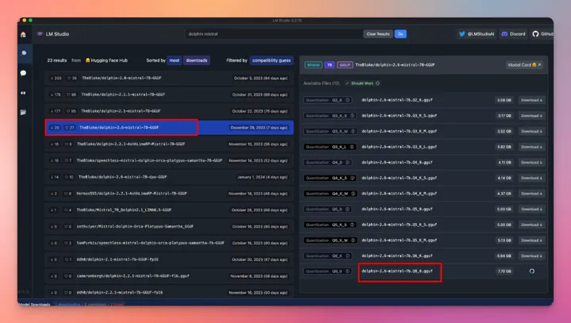Download the Q4_K_M gguf file
The image size is (571, 323).
coord(531,194)
